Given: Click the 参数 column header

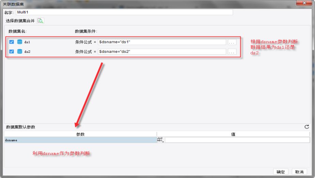Looking at the screenshot, I should click(80, 134).
